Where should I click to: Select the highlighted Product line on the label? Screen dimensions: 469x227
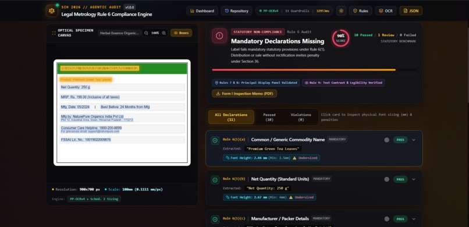pos(86,79)
